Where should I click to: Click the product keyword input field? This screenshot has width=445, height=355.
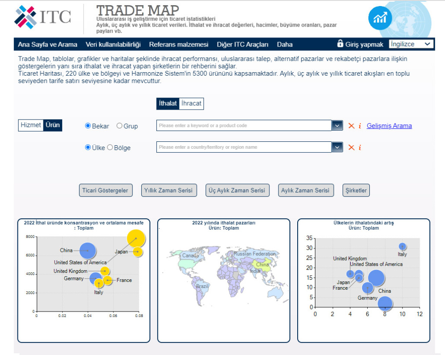tap(243, 126)
